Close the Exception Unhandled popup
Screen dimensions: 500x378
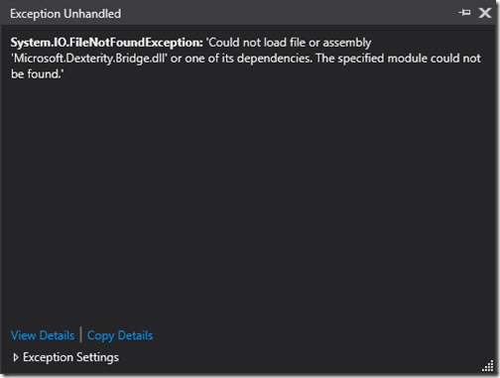485,13
